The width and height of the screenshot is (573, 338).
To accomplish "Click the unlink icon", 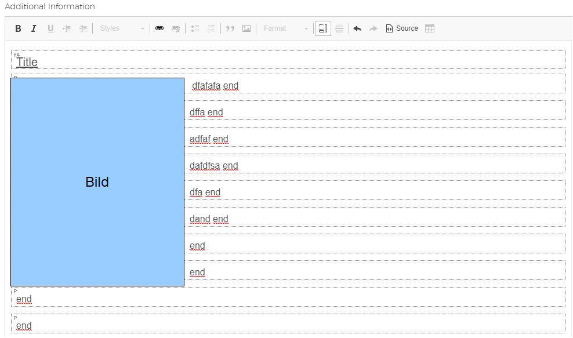I will (176, 28).
